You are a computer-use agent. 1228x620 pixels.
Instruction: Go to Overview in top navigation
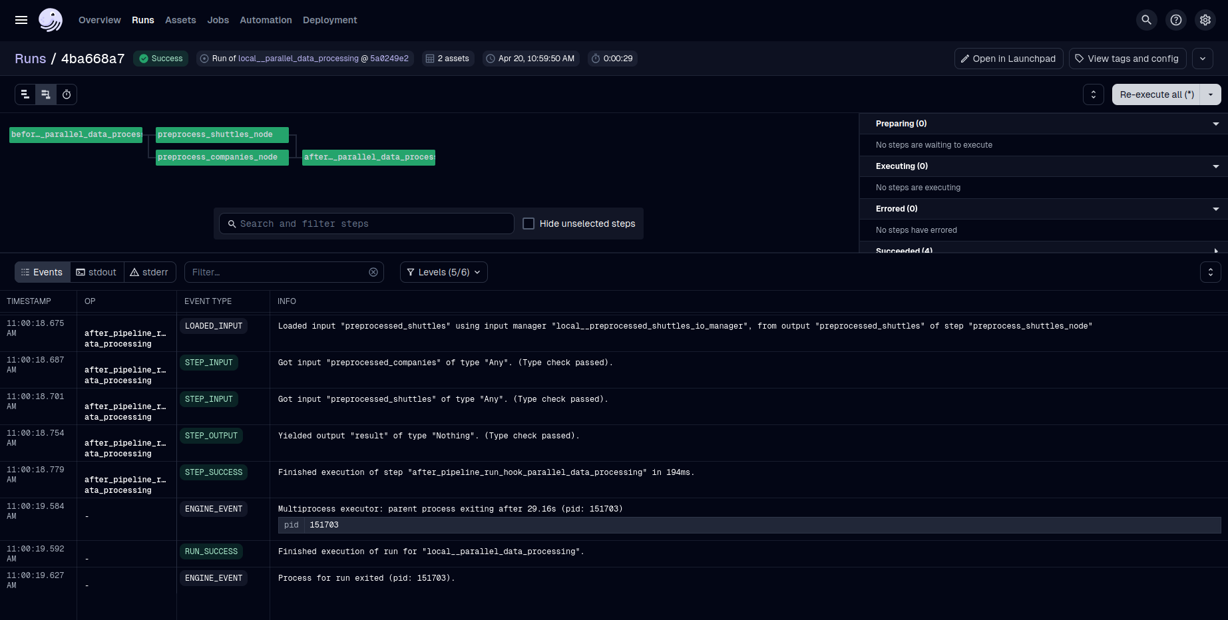coord(100,20)
